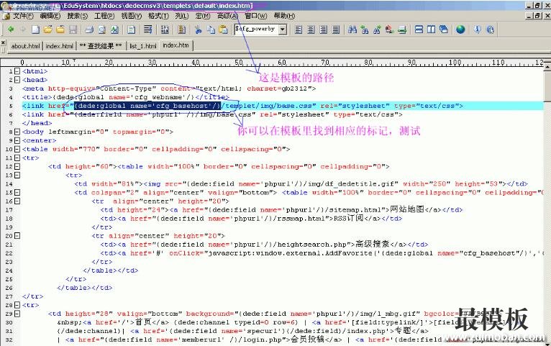
Task: Open a file using the yellow folder icon
Action: [47, 29]
